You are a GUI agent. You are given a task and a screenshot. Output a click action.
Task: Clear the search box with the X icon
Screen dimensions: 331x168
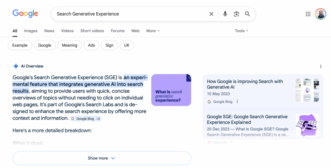pyautogui.click(x=211, y=14)
